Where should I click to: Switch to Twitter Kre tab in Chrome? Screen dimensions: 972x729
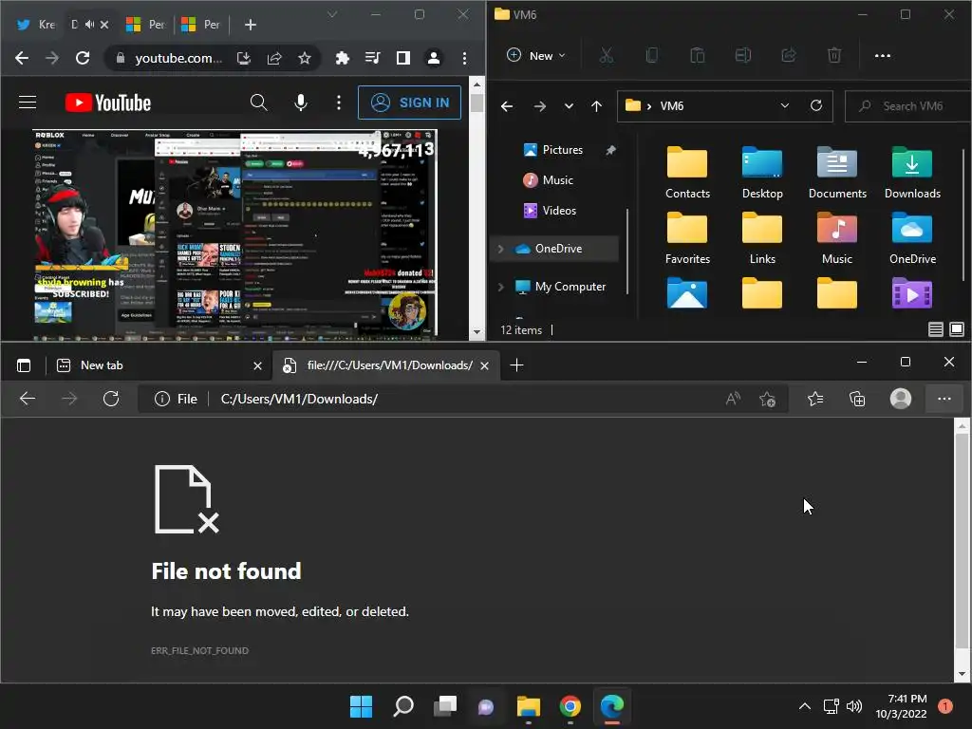(x=36, y=24)
